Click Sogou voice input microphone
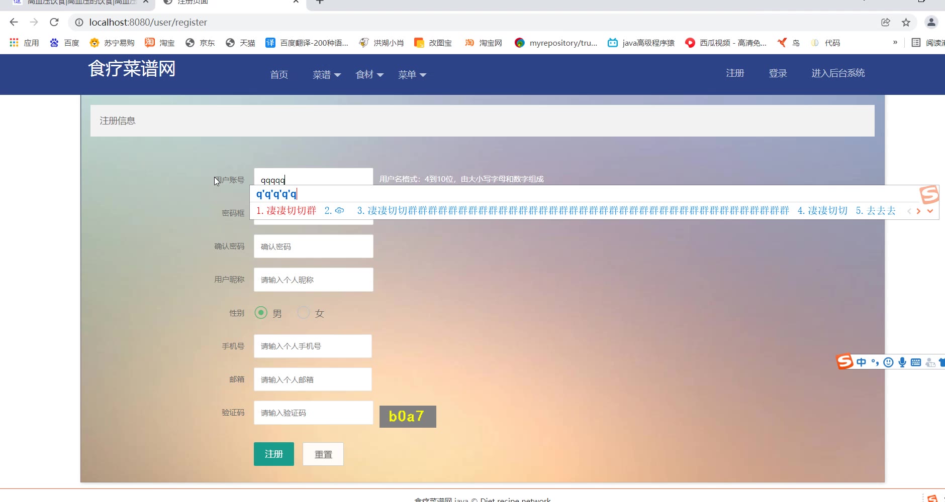 pyautogui.click(x=902, y=362)
